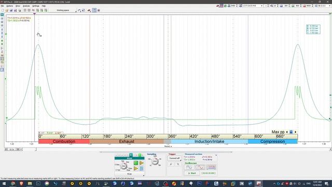Click the new file icon in toolbar
332x187 pixels.
pyautogui.click(x=3, y=10)
